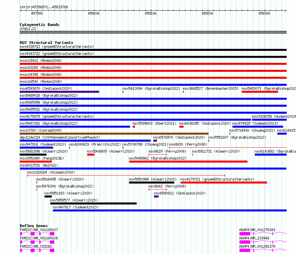This screenshot has height=254, width=296.
Task: Click nsv8630 (Perry2008) label
Action: [x=188, y=144]
